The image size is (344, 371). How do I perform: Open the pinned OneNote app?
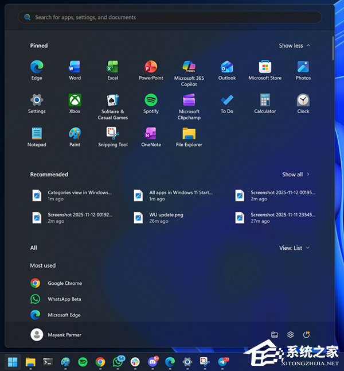pos(151,137)
